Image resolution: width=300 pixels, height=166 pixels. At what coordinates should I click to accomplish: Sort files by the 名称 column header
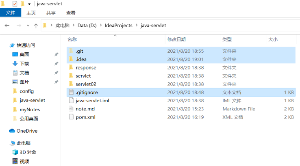[x=72, y=39]
